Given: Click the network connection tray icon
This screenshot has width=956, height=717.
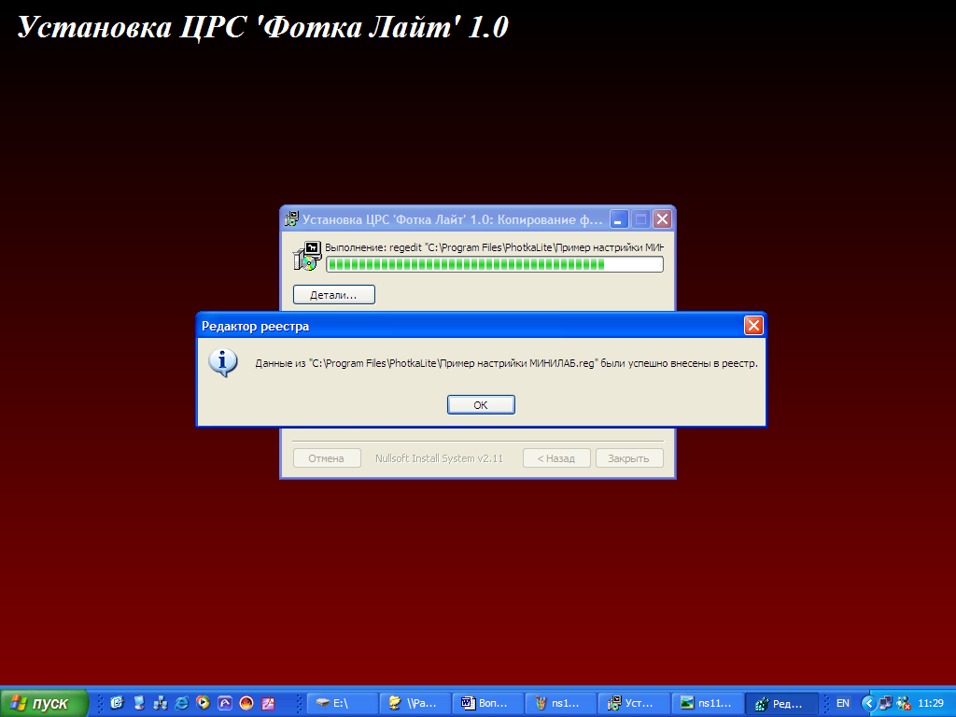Looking at the screenshot, I should 886,703.
